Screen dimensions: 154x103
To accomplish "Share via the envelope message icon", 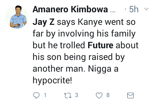I will 130,95.
